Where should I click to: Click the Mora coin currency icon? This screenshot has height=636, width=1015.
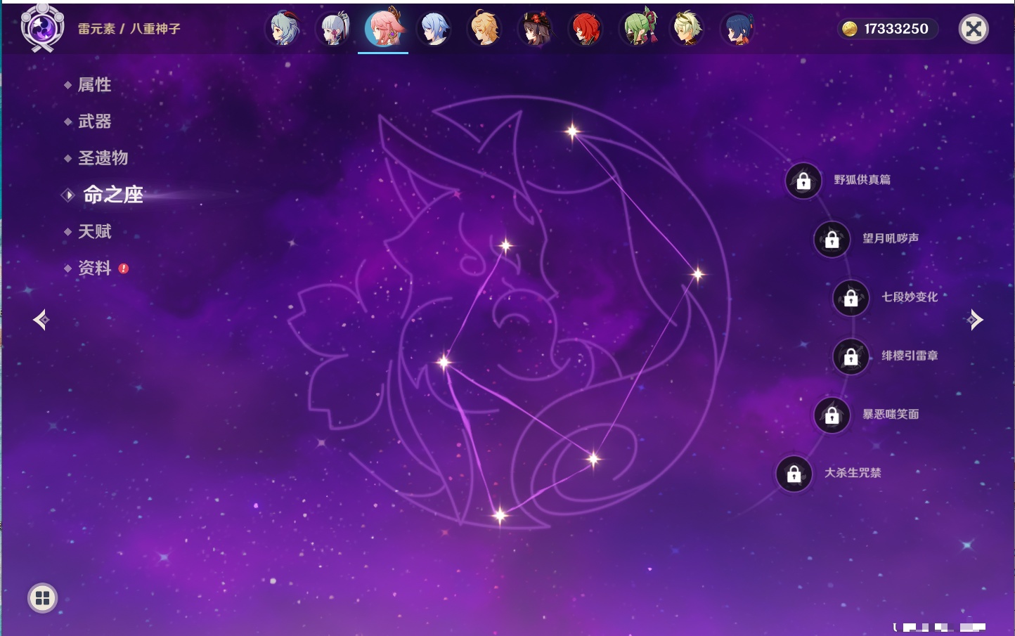pos(850,29)
